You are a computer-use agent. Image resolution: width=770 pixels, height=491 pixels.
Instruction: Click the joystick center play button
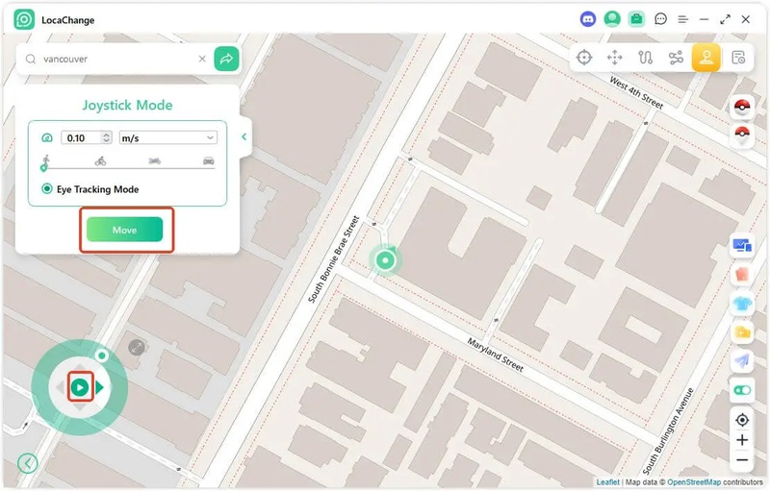80,387
